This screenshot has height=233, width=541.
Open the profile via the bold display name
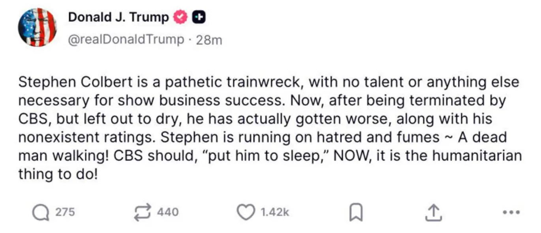[x=118, y=17]
